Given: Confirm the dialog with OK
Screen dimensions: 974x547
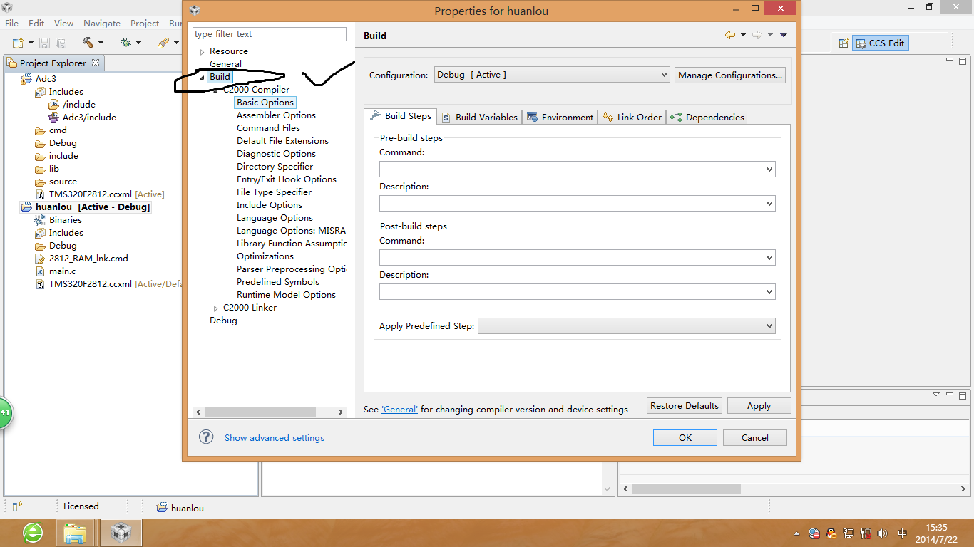Looking at the screenshot, I should (x=685, y=437).
